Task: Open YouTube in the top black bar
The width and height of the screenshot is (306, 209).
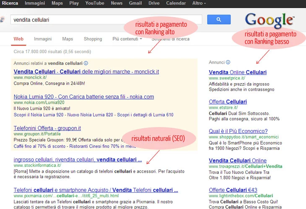Action: point(95,3)
